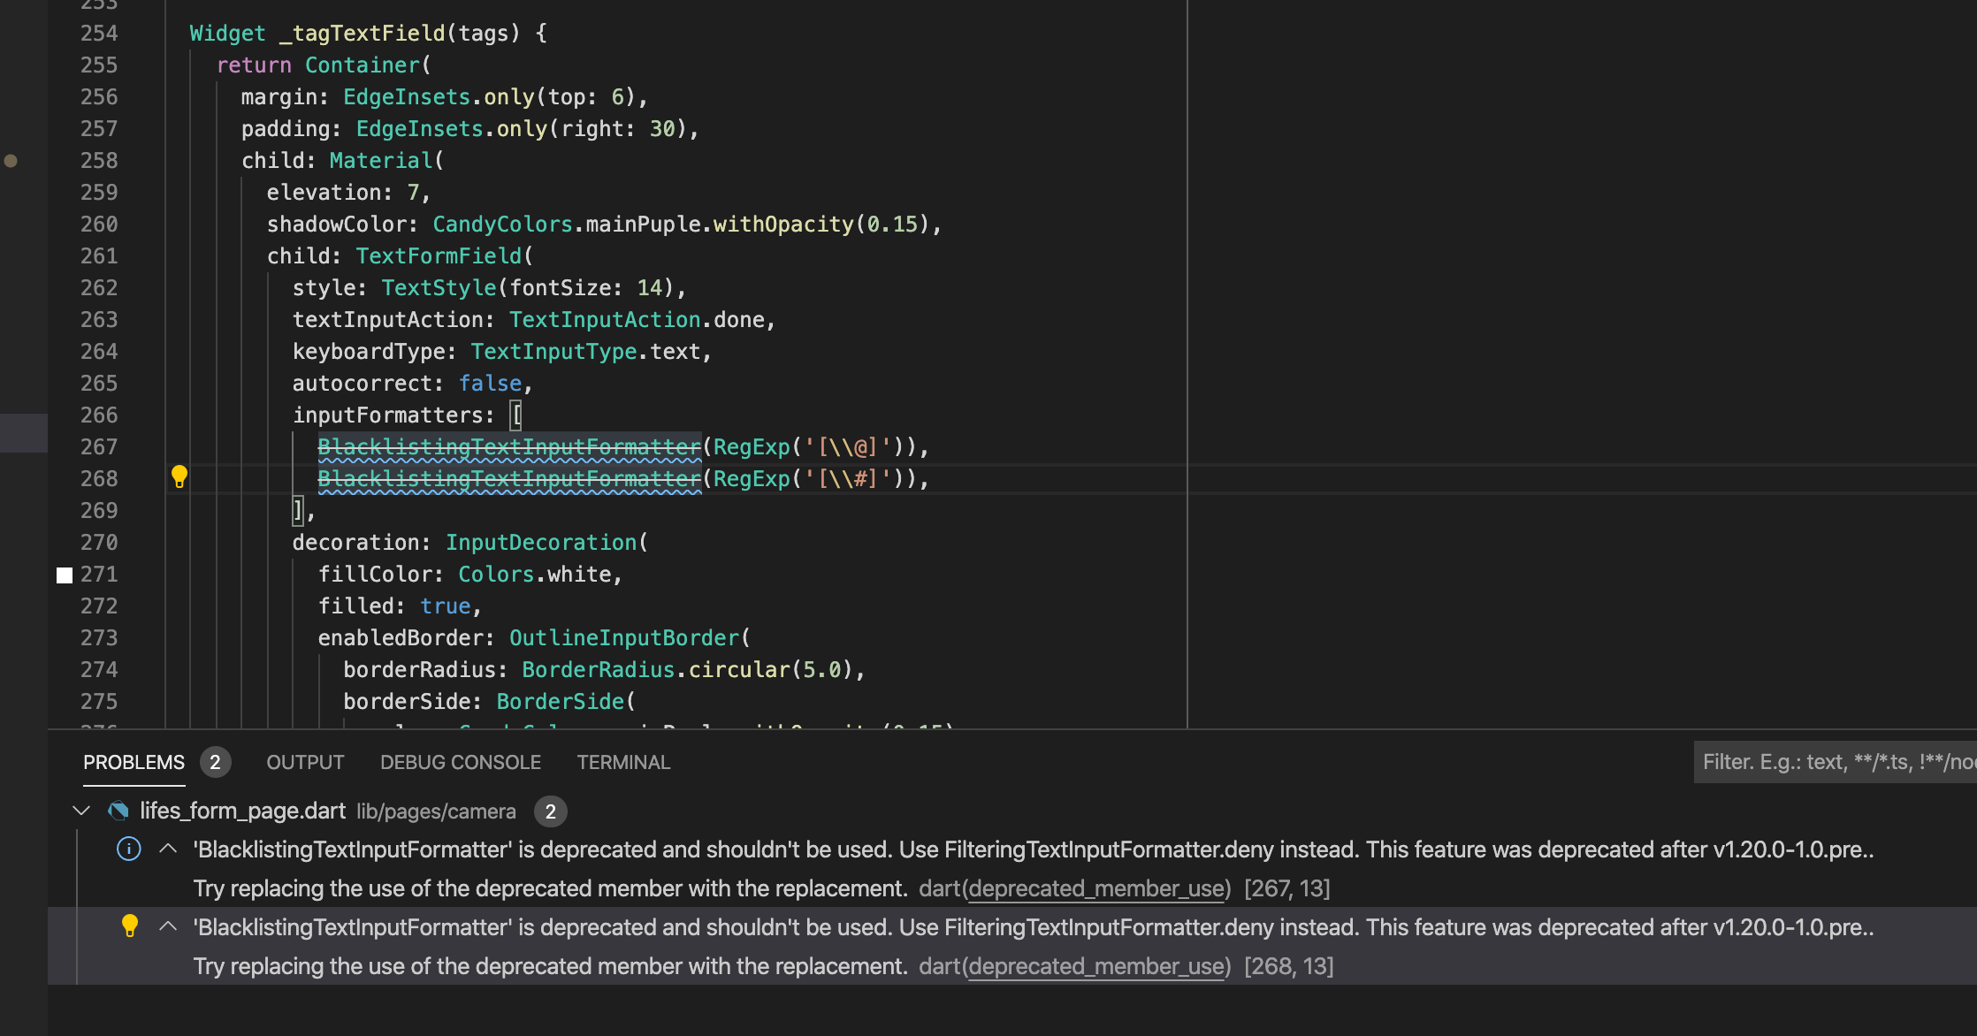Click the lightbulb quick-fix icon beside line 268
The image size is (1977, 1036).
(180, 476)
